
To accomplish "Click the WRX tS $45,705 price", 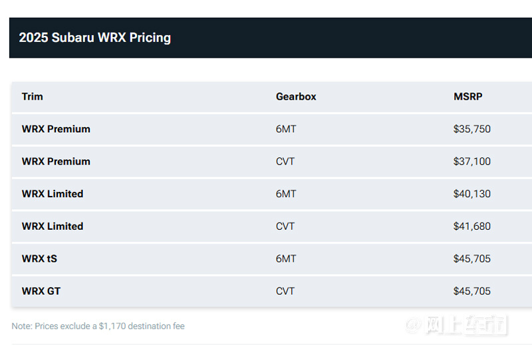I will coord(472,259).
